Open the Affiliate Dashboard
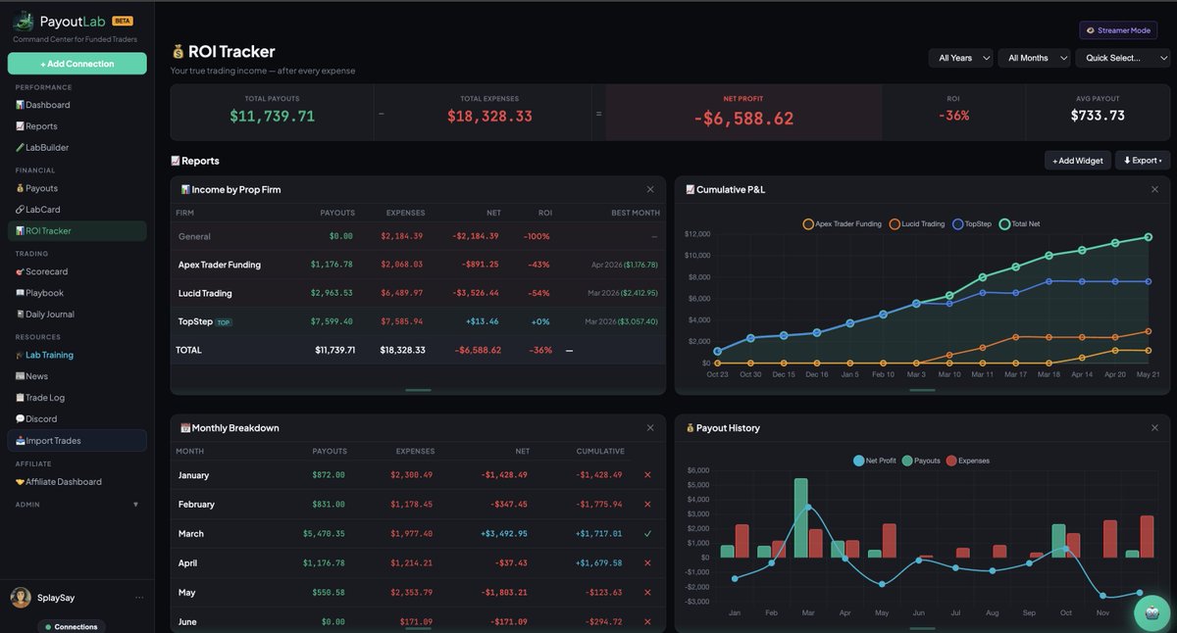Viewport: 1177px width, 633px height. [x=58, y=482]
